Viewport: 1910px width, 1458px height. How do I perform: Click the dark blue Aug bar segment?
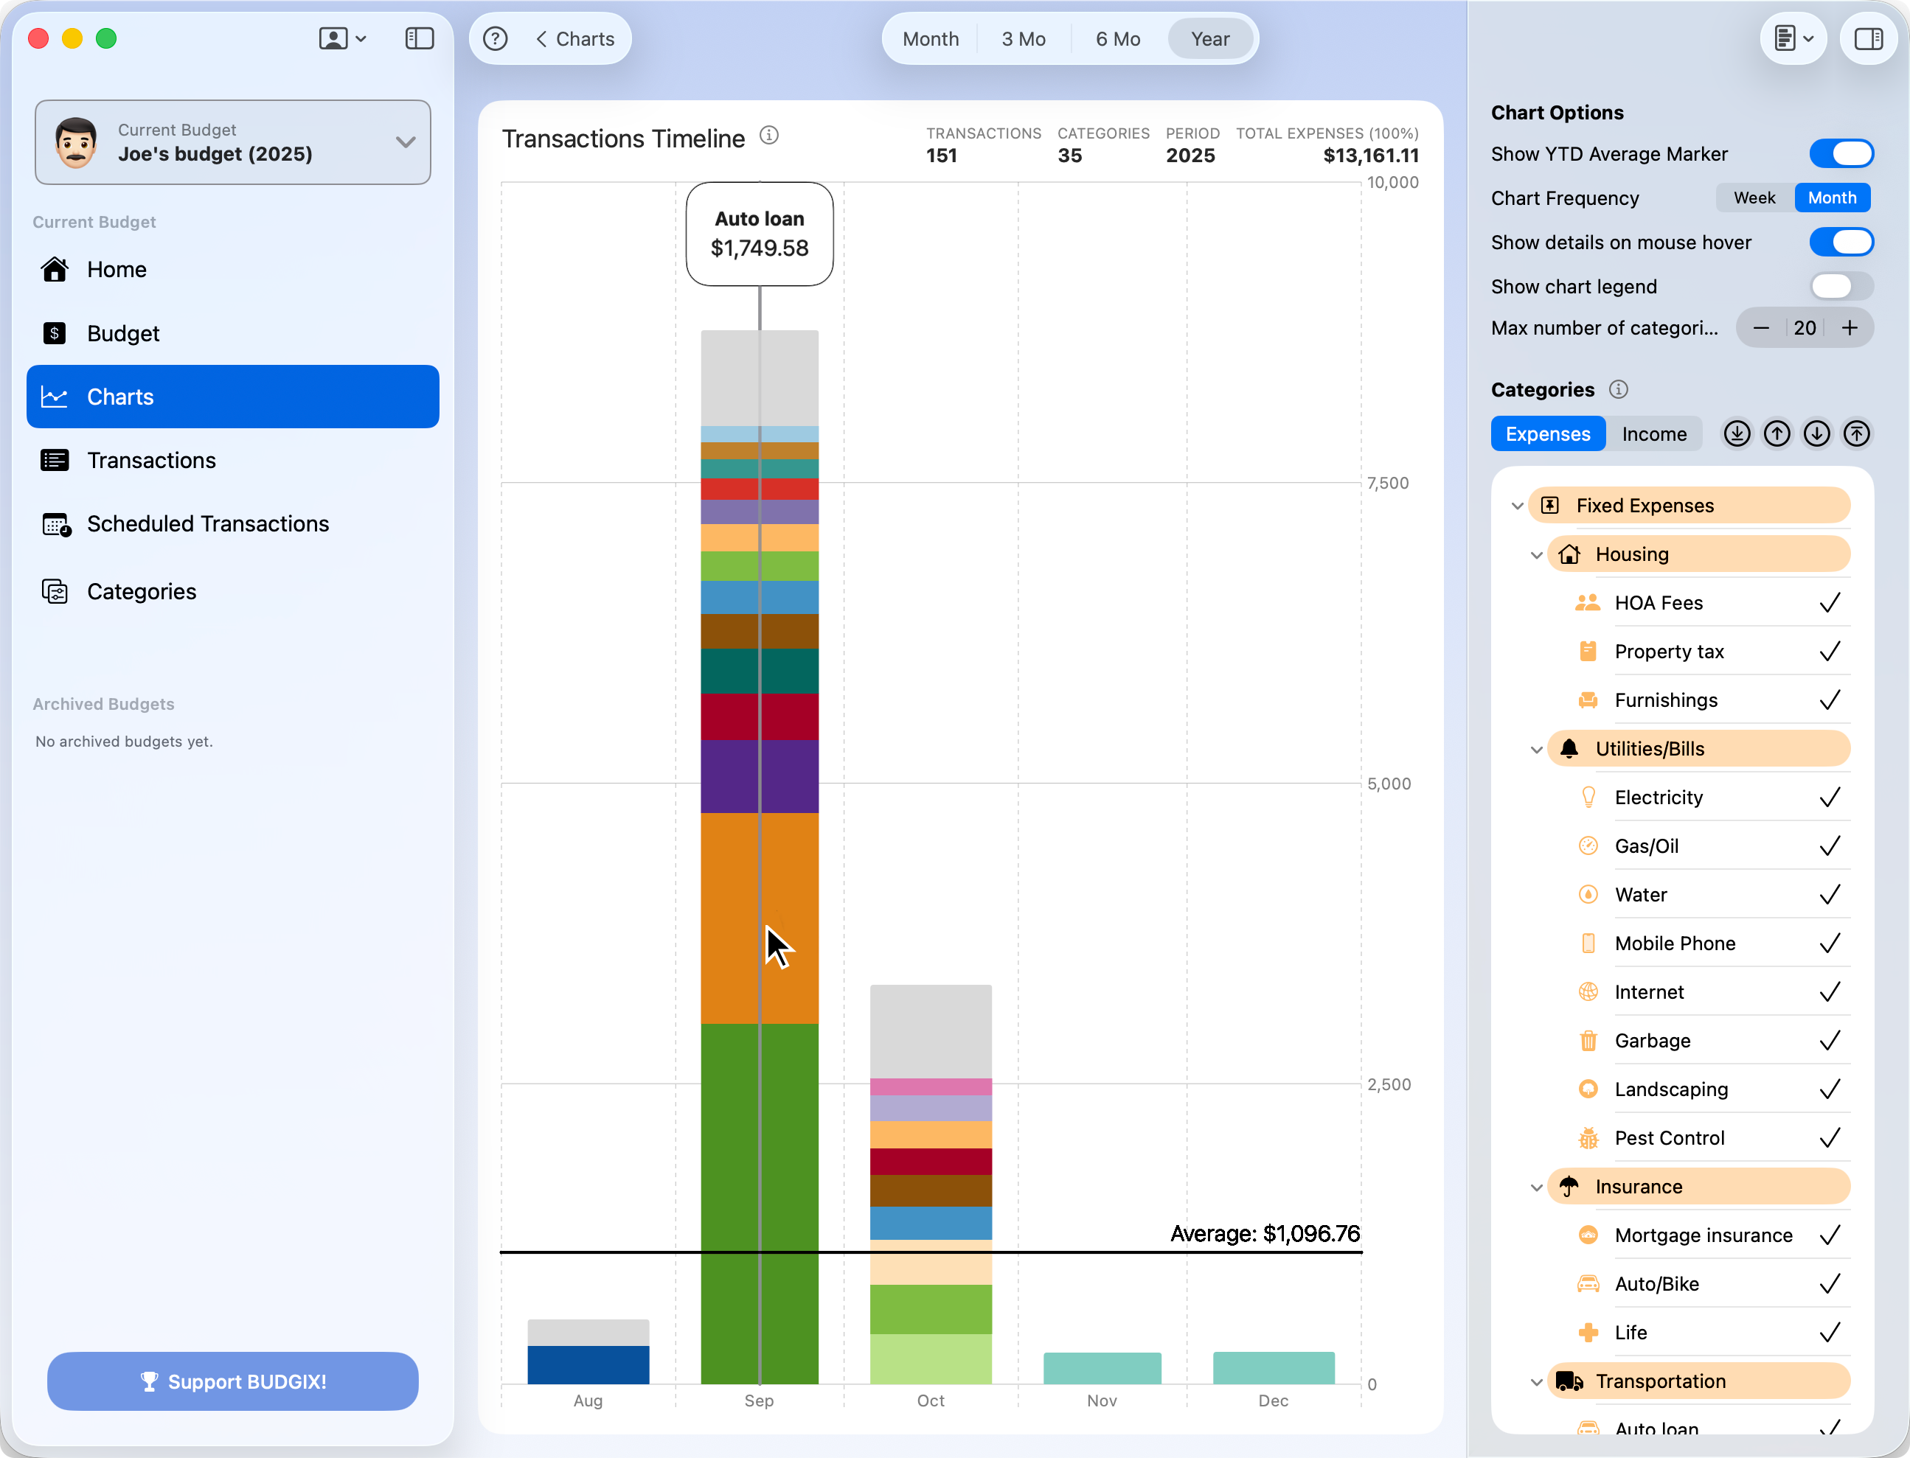588,1364
